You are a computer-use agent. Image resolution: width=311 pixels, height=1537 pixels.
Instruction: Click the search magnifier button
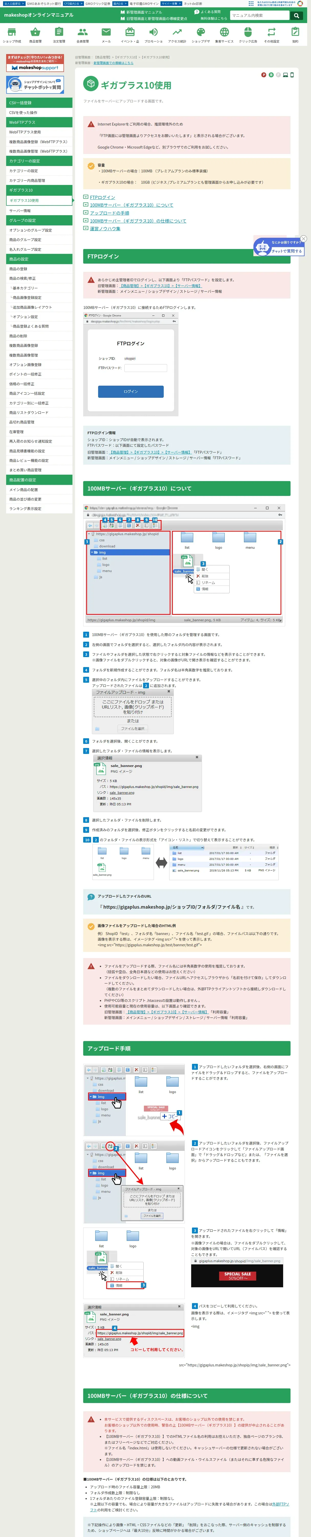296,16
